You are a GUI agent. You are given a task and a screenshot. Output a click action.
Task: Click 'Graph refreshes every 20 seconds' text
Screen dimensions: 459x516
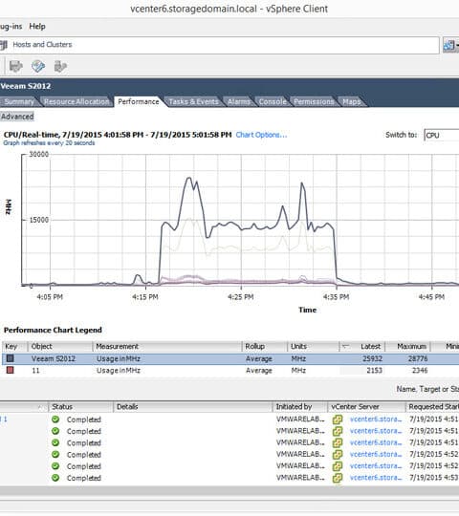point(49,143)
